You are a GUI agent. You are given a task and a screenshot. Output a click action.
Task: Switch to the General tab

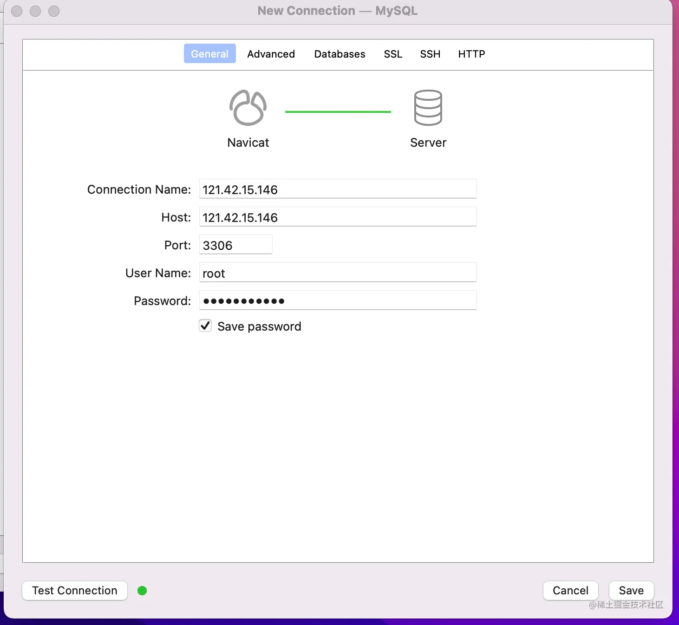pos(209,54)
